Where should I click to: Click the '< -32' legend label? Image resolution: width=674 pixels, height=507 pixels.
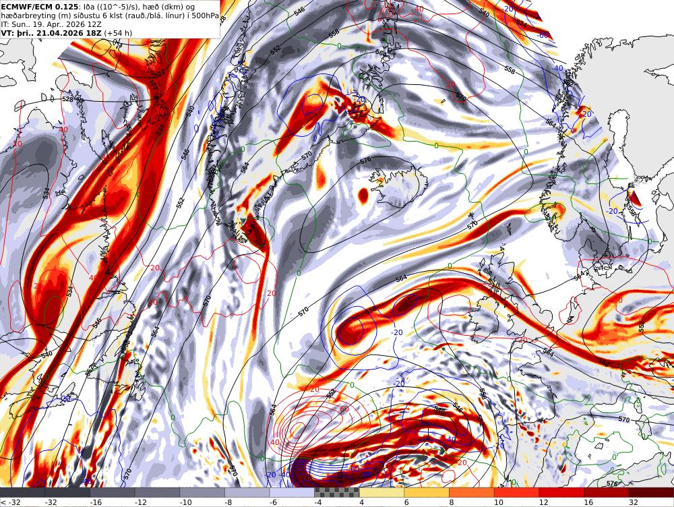point(11,502)
